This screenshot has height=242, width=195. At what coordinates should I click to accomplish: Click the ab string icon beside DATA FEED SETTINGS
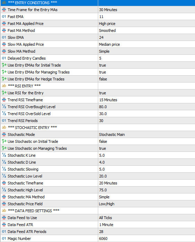click(4, 211)
